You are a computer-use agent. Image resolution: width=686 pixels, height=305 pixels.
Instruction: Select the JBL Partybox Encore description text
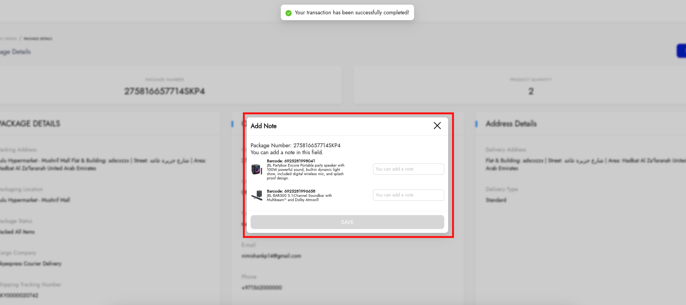point(305,172)
